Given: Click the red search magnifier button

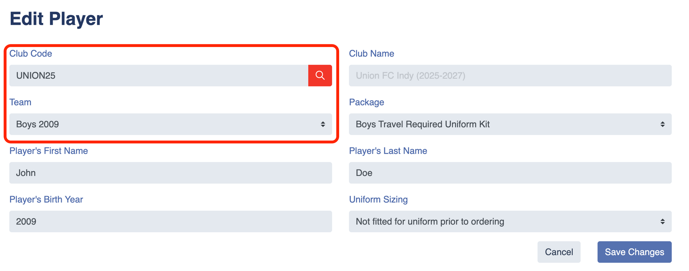Looking at the screenshot, I should 320,75.
